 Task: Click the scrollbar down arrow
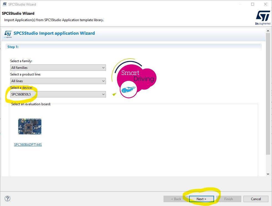tap(268, 174)
